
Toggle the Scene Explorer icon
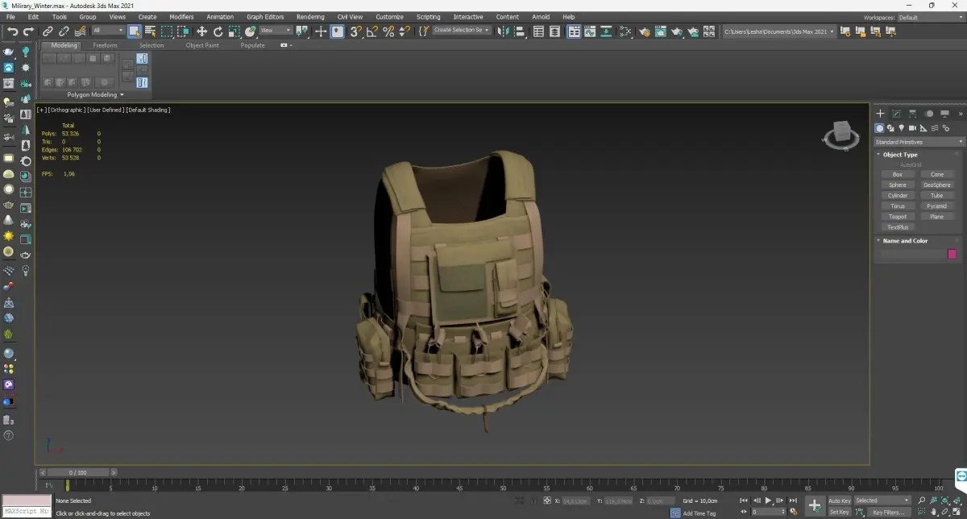click(539, 31)
